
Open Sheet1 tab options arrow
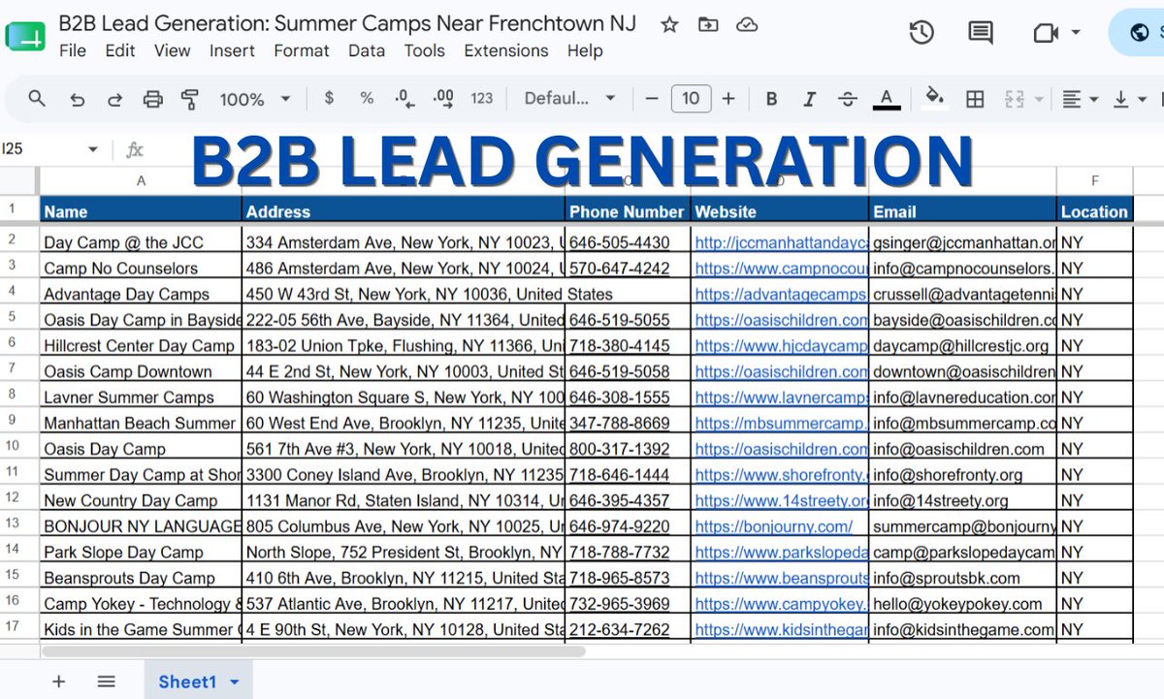pyautogui.click(x=234, y=683)
